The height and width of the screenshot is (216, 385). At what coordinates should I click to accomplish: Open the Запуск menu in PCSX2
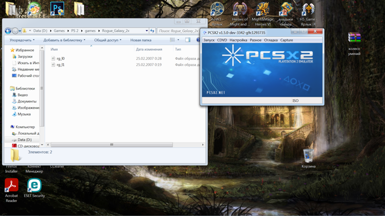tap(209, 40)
